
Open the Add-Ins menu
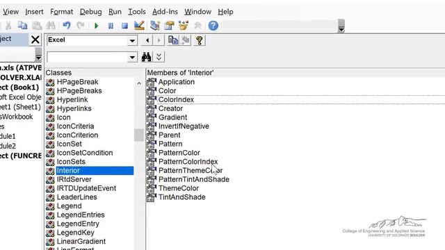[165, 12]
